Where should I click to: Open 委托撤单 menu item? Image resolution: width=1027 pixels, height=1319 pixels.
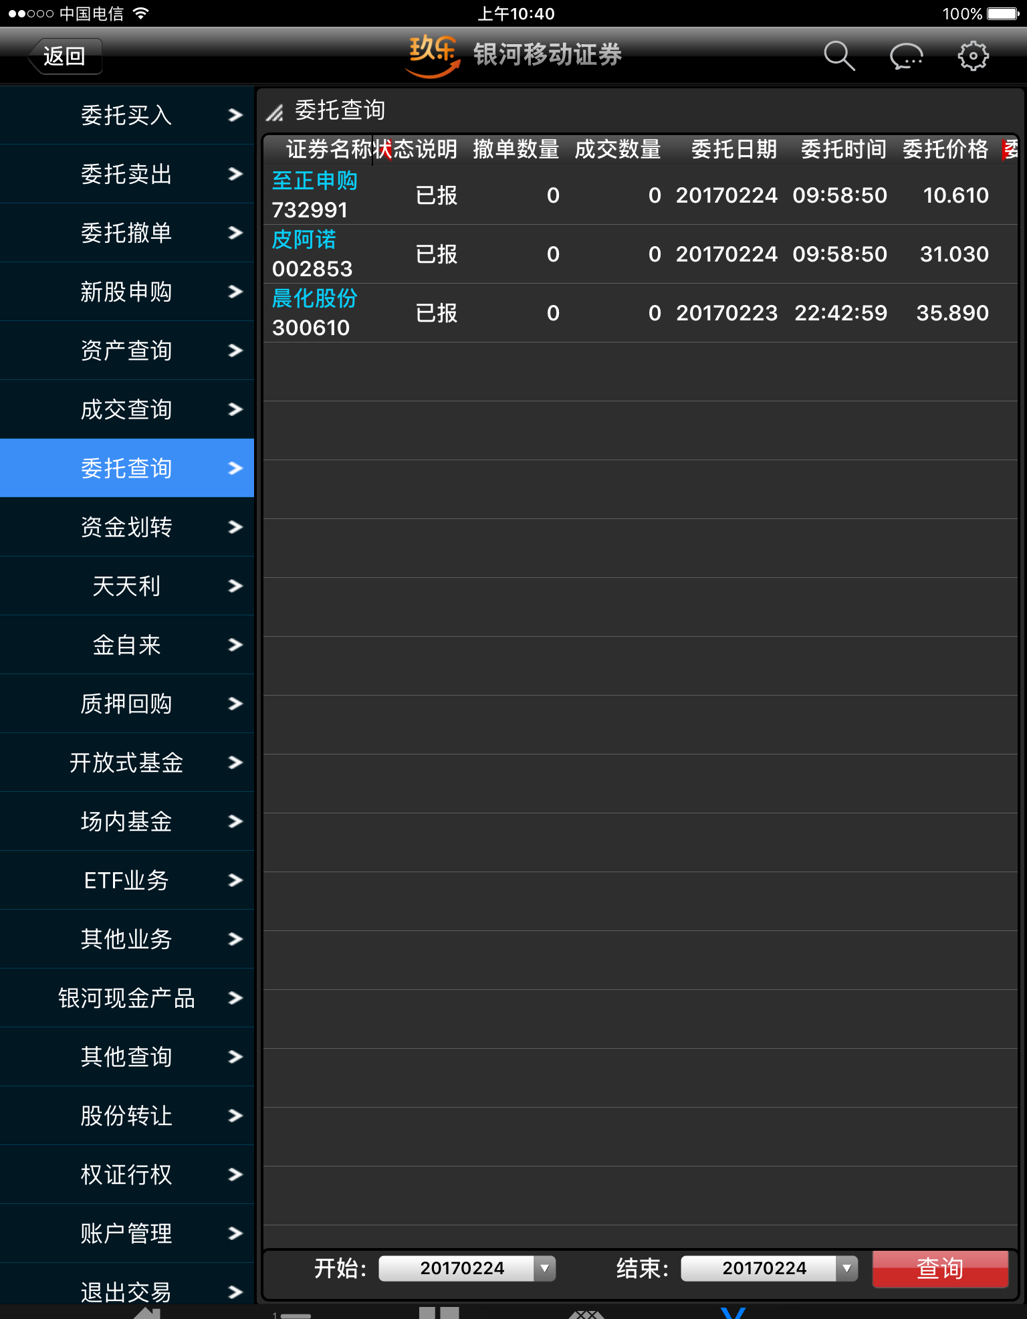127,233
